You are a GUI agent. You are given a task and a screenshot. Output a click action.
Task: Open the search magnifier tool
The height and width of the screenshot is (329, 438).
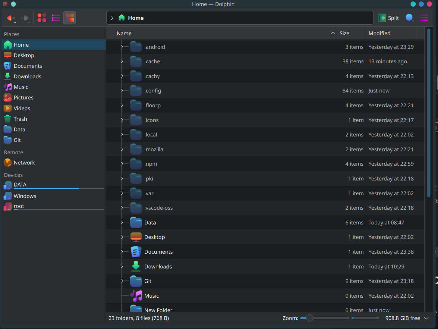[x=409, y=18]
